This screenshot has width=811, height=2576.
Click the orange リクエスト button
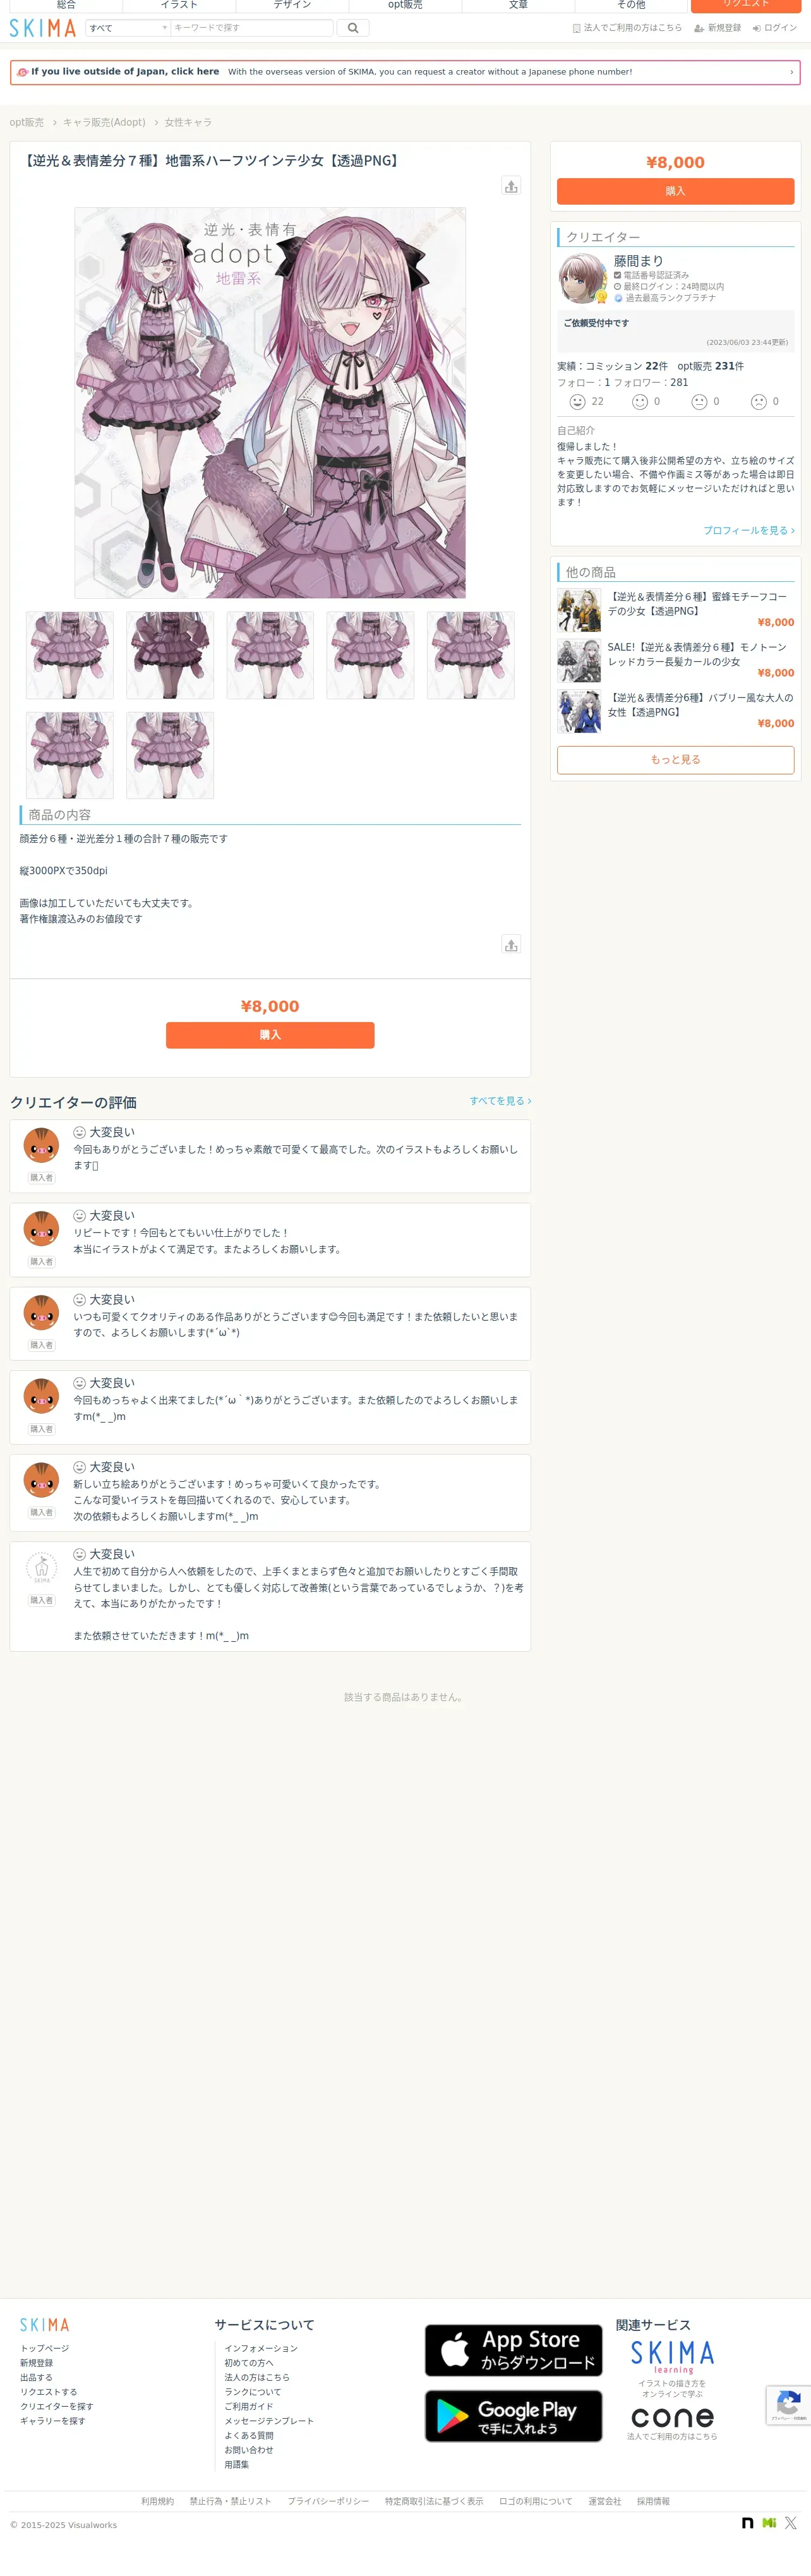(x=746, y=5)
